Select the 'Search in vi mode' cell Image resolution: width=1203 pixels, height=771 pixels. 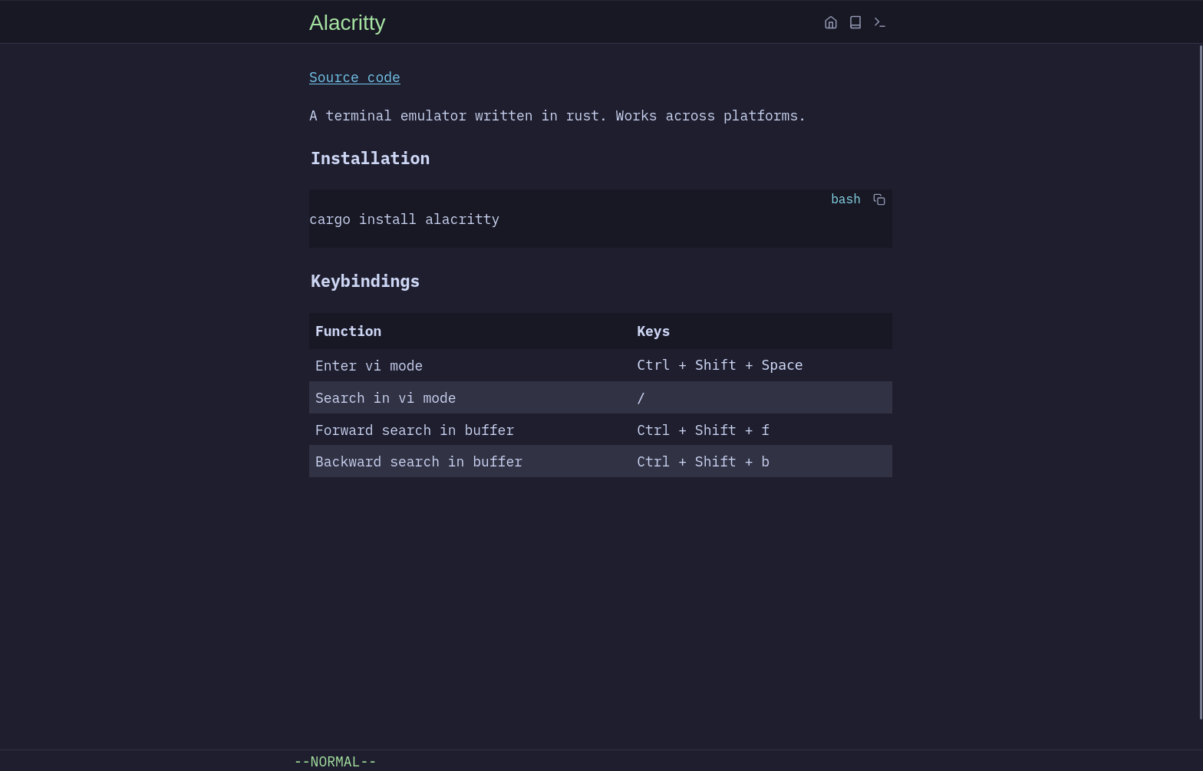(x=470, y=397)
